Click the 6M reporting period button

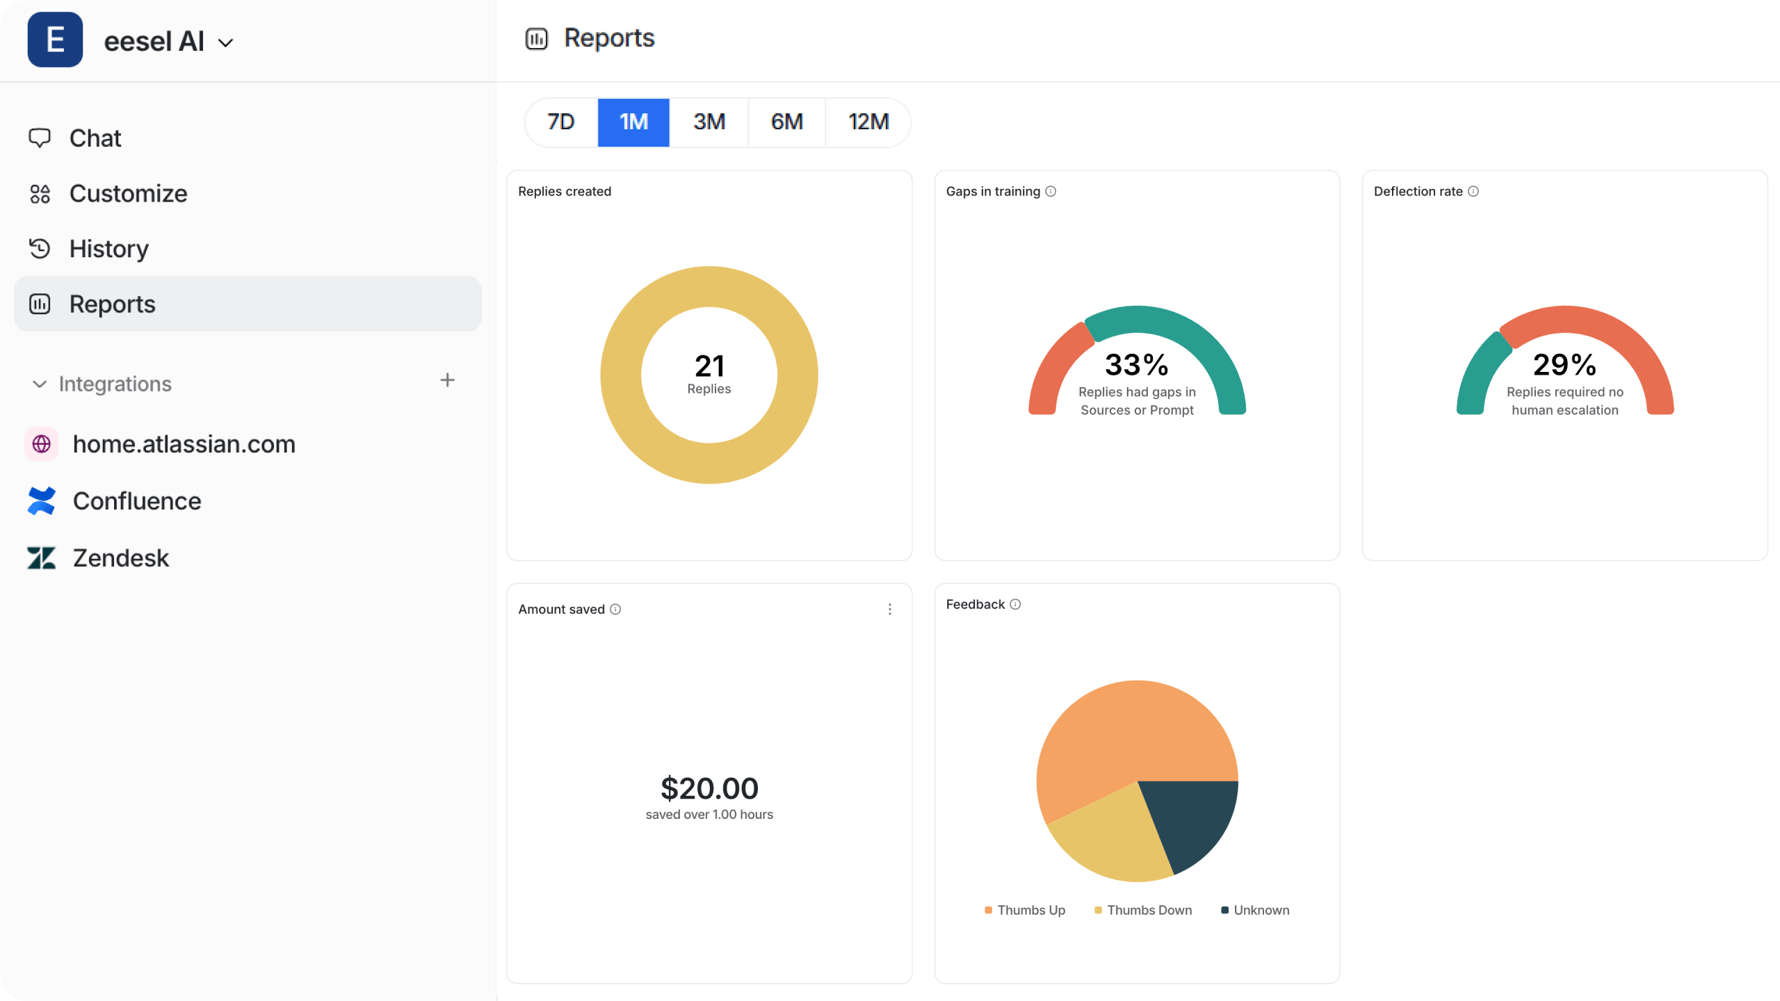pos(786,122)
